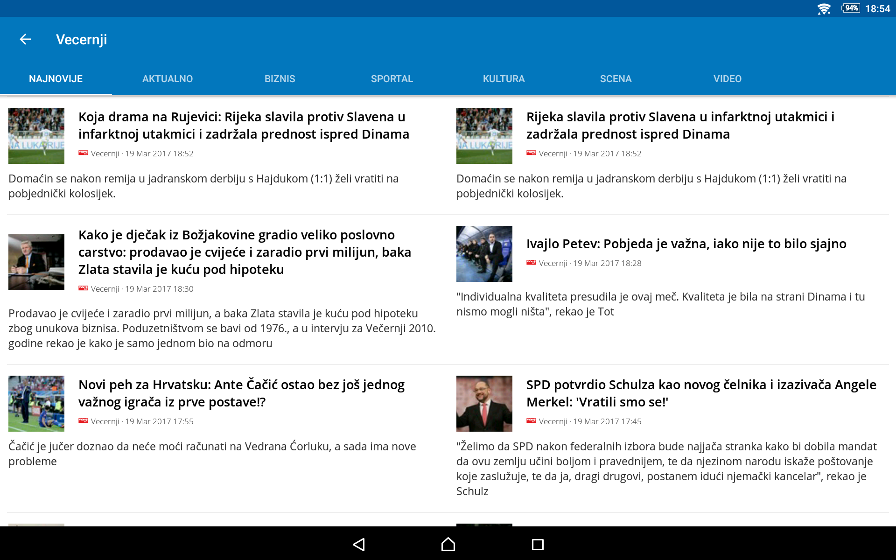Tap the back arrow next to Vecernji
Screen dimensions: 896x560
(x=26, y=40)
